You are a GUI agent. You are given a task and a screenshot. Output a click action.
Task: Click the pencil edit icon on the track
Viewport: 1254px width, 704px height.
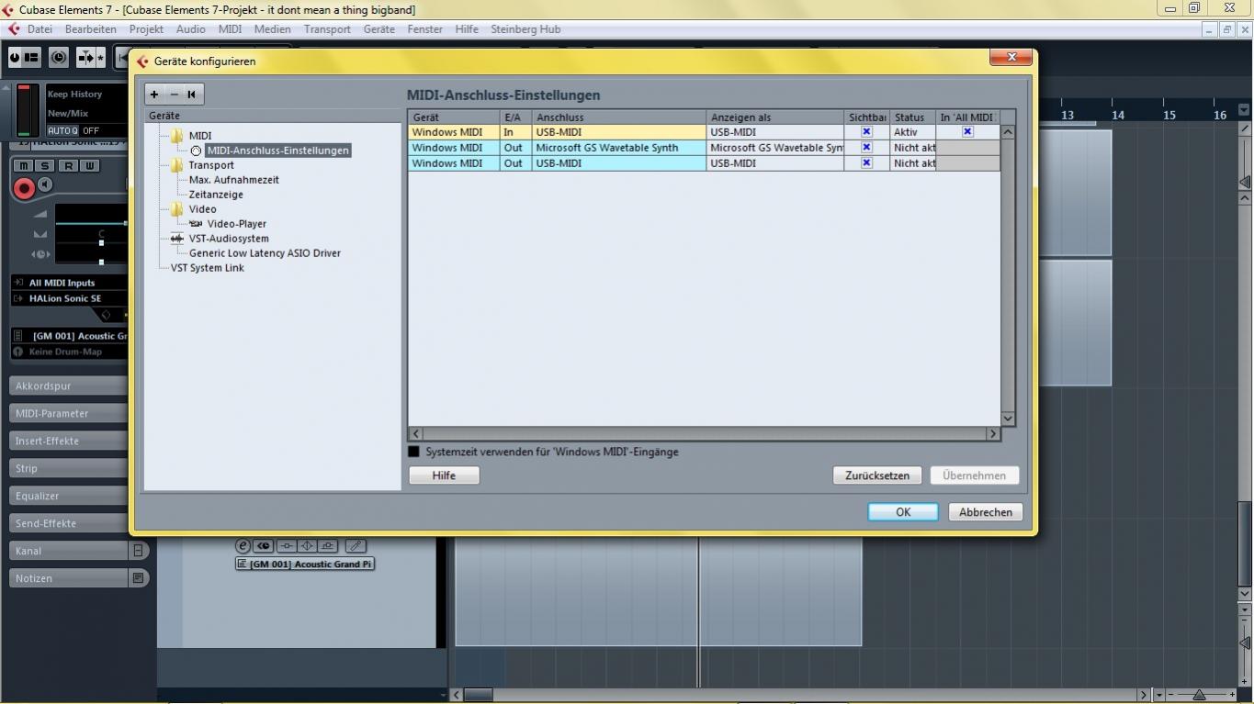(356, 545)
